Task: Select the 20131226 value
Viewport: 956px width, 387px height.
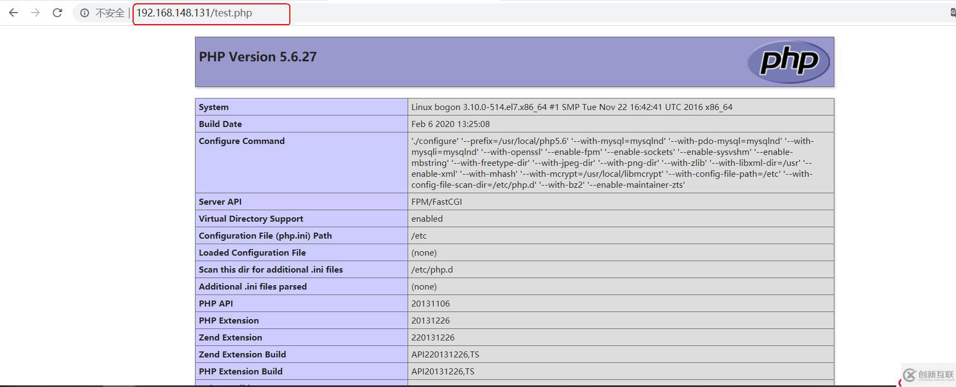Action: coord(431,321)
